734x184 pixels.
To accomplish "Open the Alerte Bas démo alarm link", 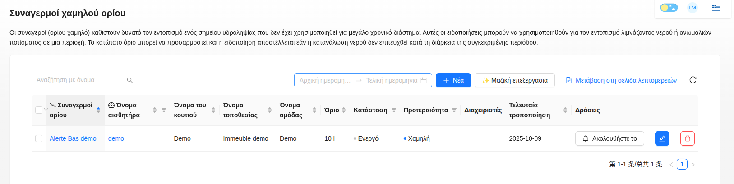I will point(73,138).
